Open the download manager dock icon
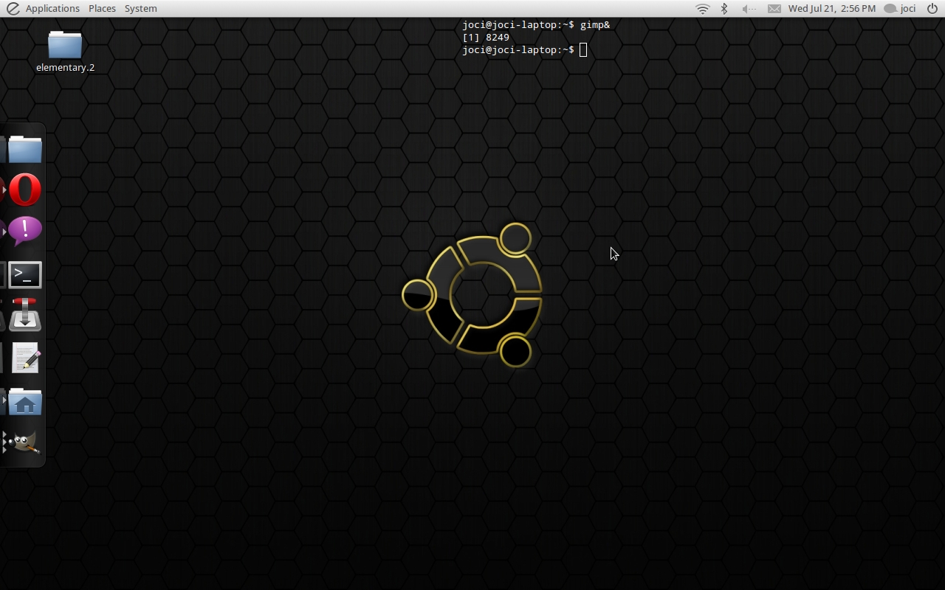Viewport: 945px width, 590px height. point(25,315)
